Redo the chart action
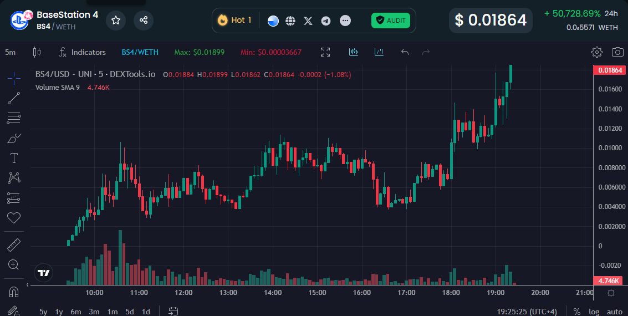The image size is (628, 316). [426, 52]
